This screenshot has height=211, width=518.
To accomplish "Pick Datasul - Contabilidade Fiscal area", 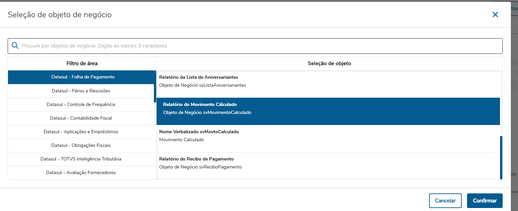I will click(x=81, y=118).
